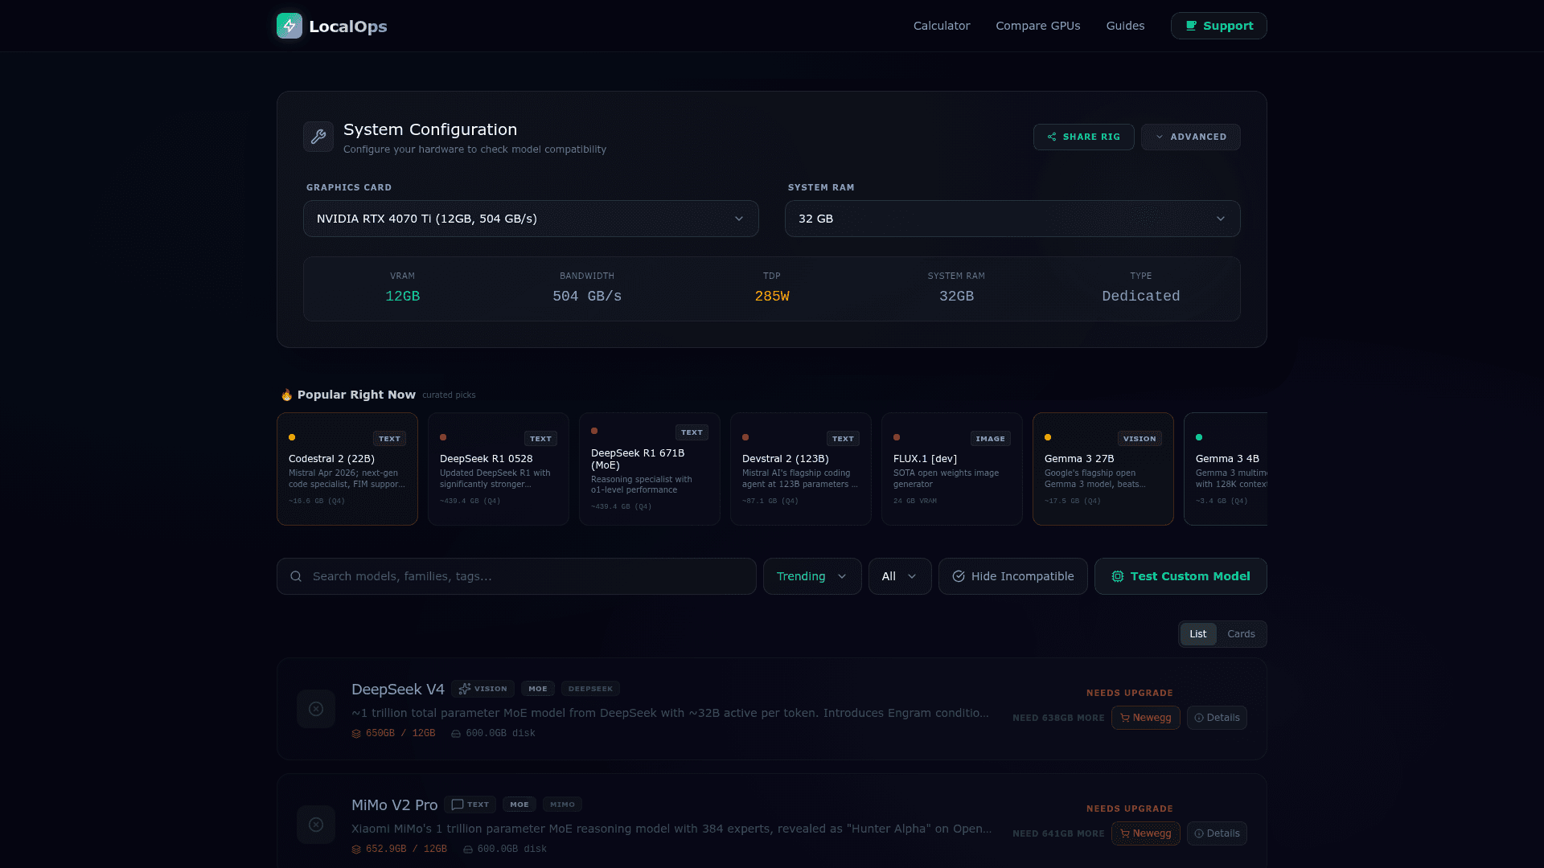1544x868 pixels.
Task: Open the Newegg link for DeepSeek V4
Action: tap(1145, 718)
